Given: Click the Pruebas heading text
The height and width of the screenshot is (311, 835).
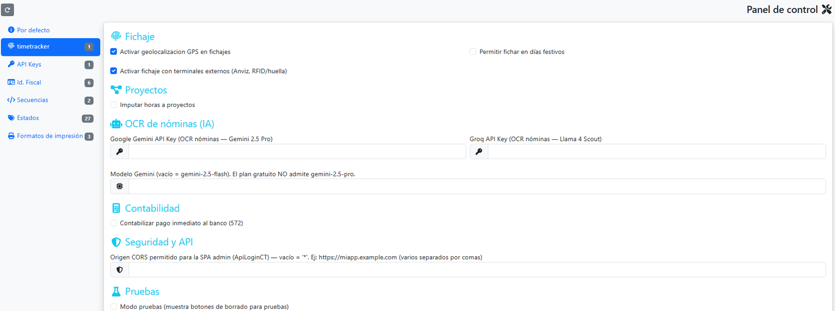Looking at the screenshot, I should tap(142, 292).
